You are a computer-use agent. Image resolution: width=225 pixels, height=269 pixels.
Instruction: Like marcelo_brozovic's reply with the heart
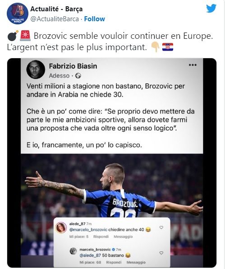point(161,253)
